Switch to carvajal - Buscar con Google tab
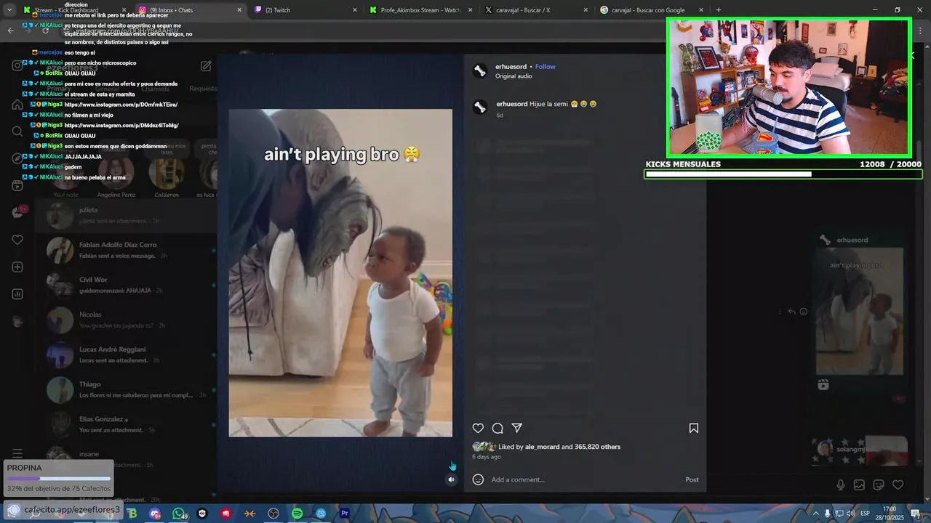Screen dimensions: 931x523 (653, 10)
